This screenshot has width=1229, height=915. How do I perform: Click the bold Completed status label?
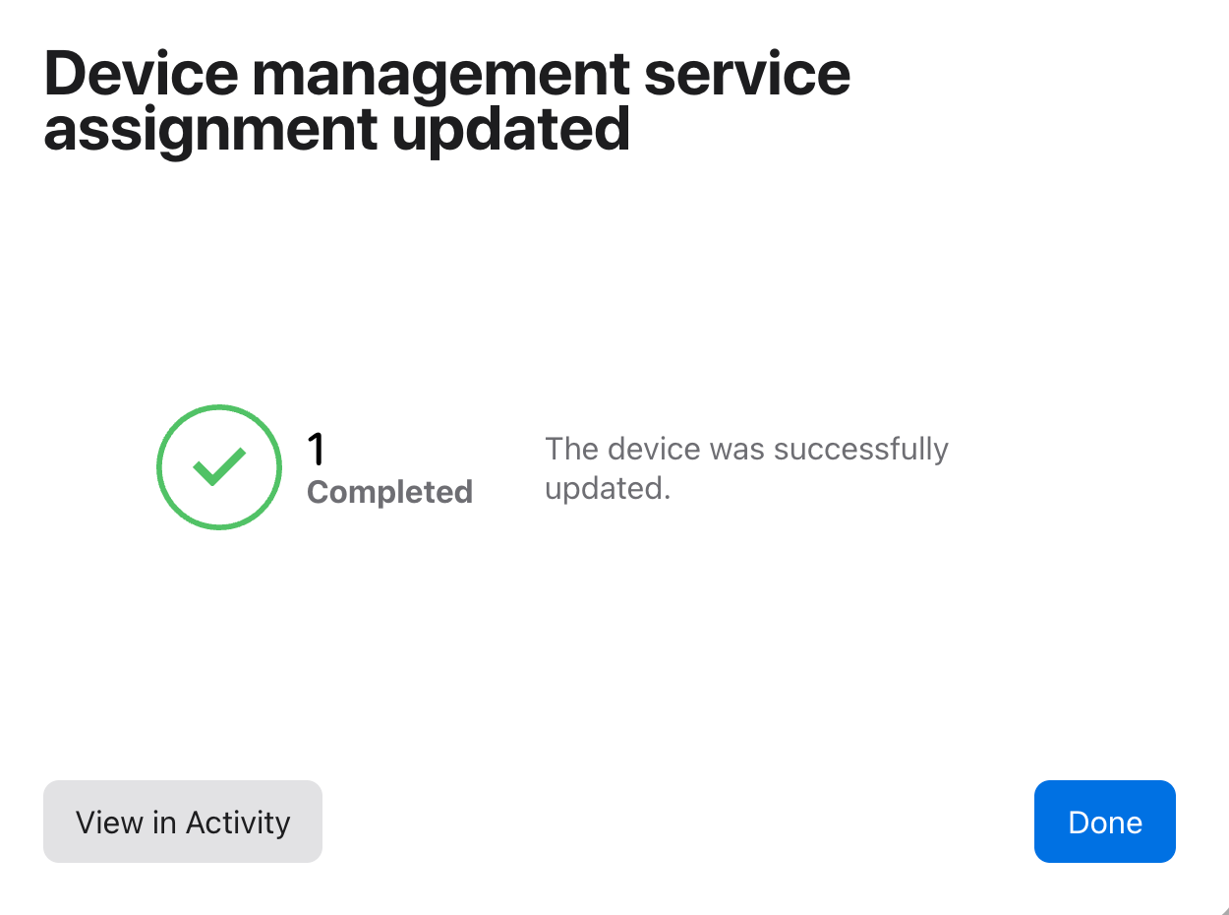[389, 491]
